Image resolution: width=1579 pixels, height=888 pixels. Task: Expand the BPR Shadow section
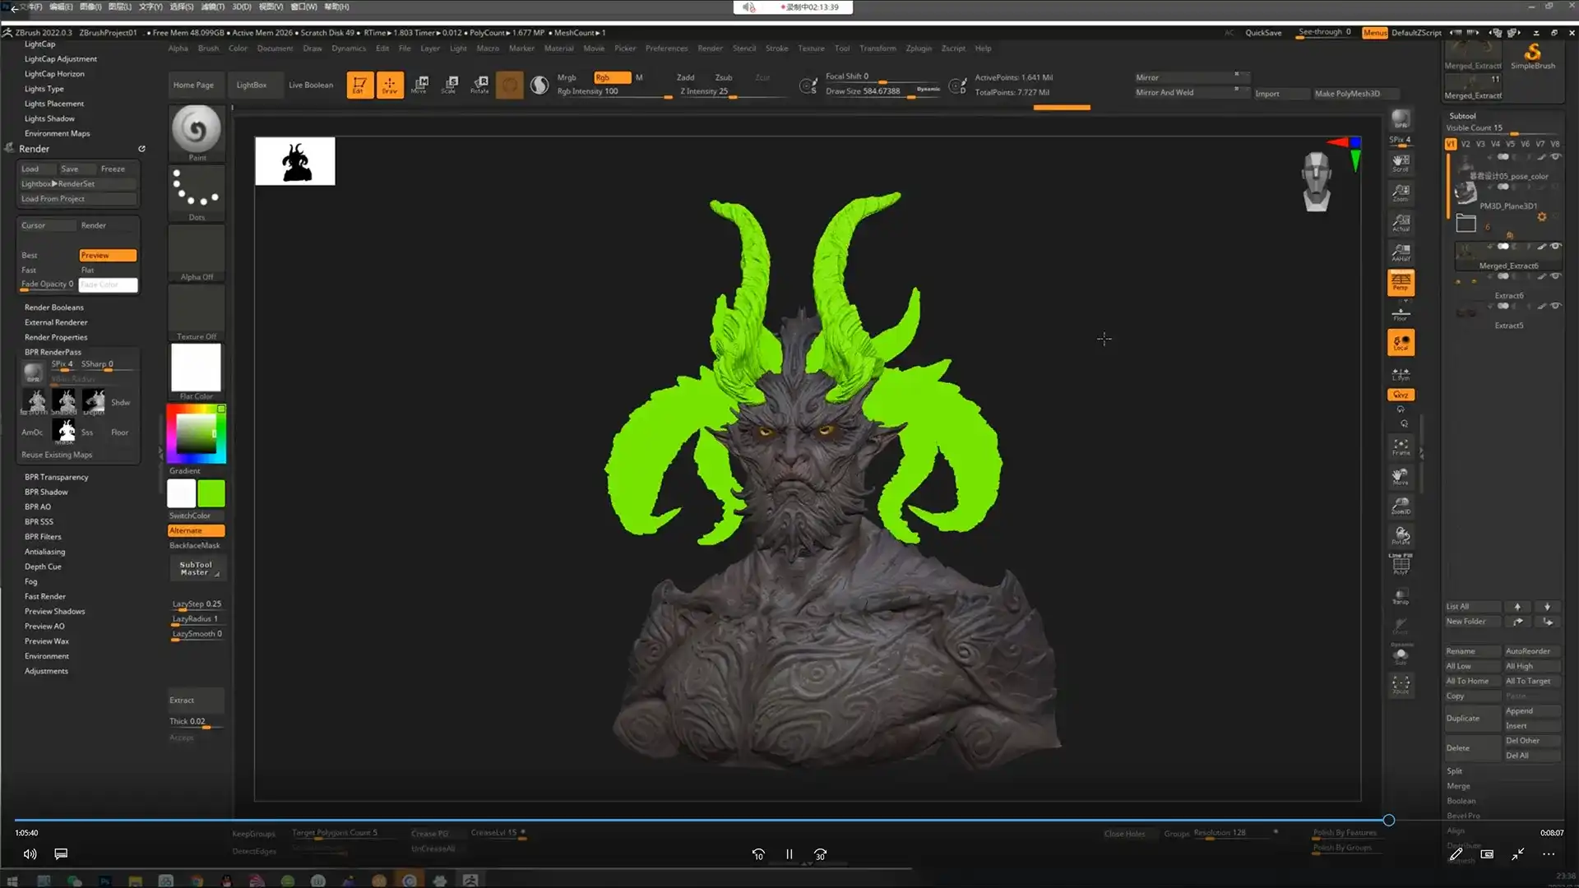click(46, 492)
